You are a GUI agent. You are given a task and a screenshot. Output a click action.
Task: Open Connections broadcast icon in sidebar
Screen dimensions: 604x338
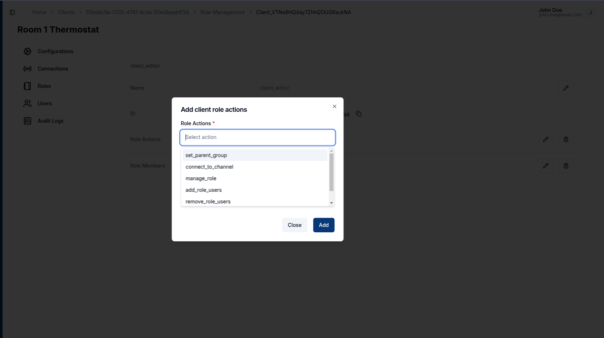[x=28, y=69]
